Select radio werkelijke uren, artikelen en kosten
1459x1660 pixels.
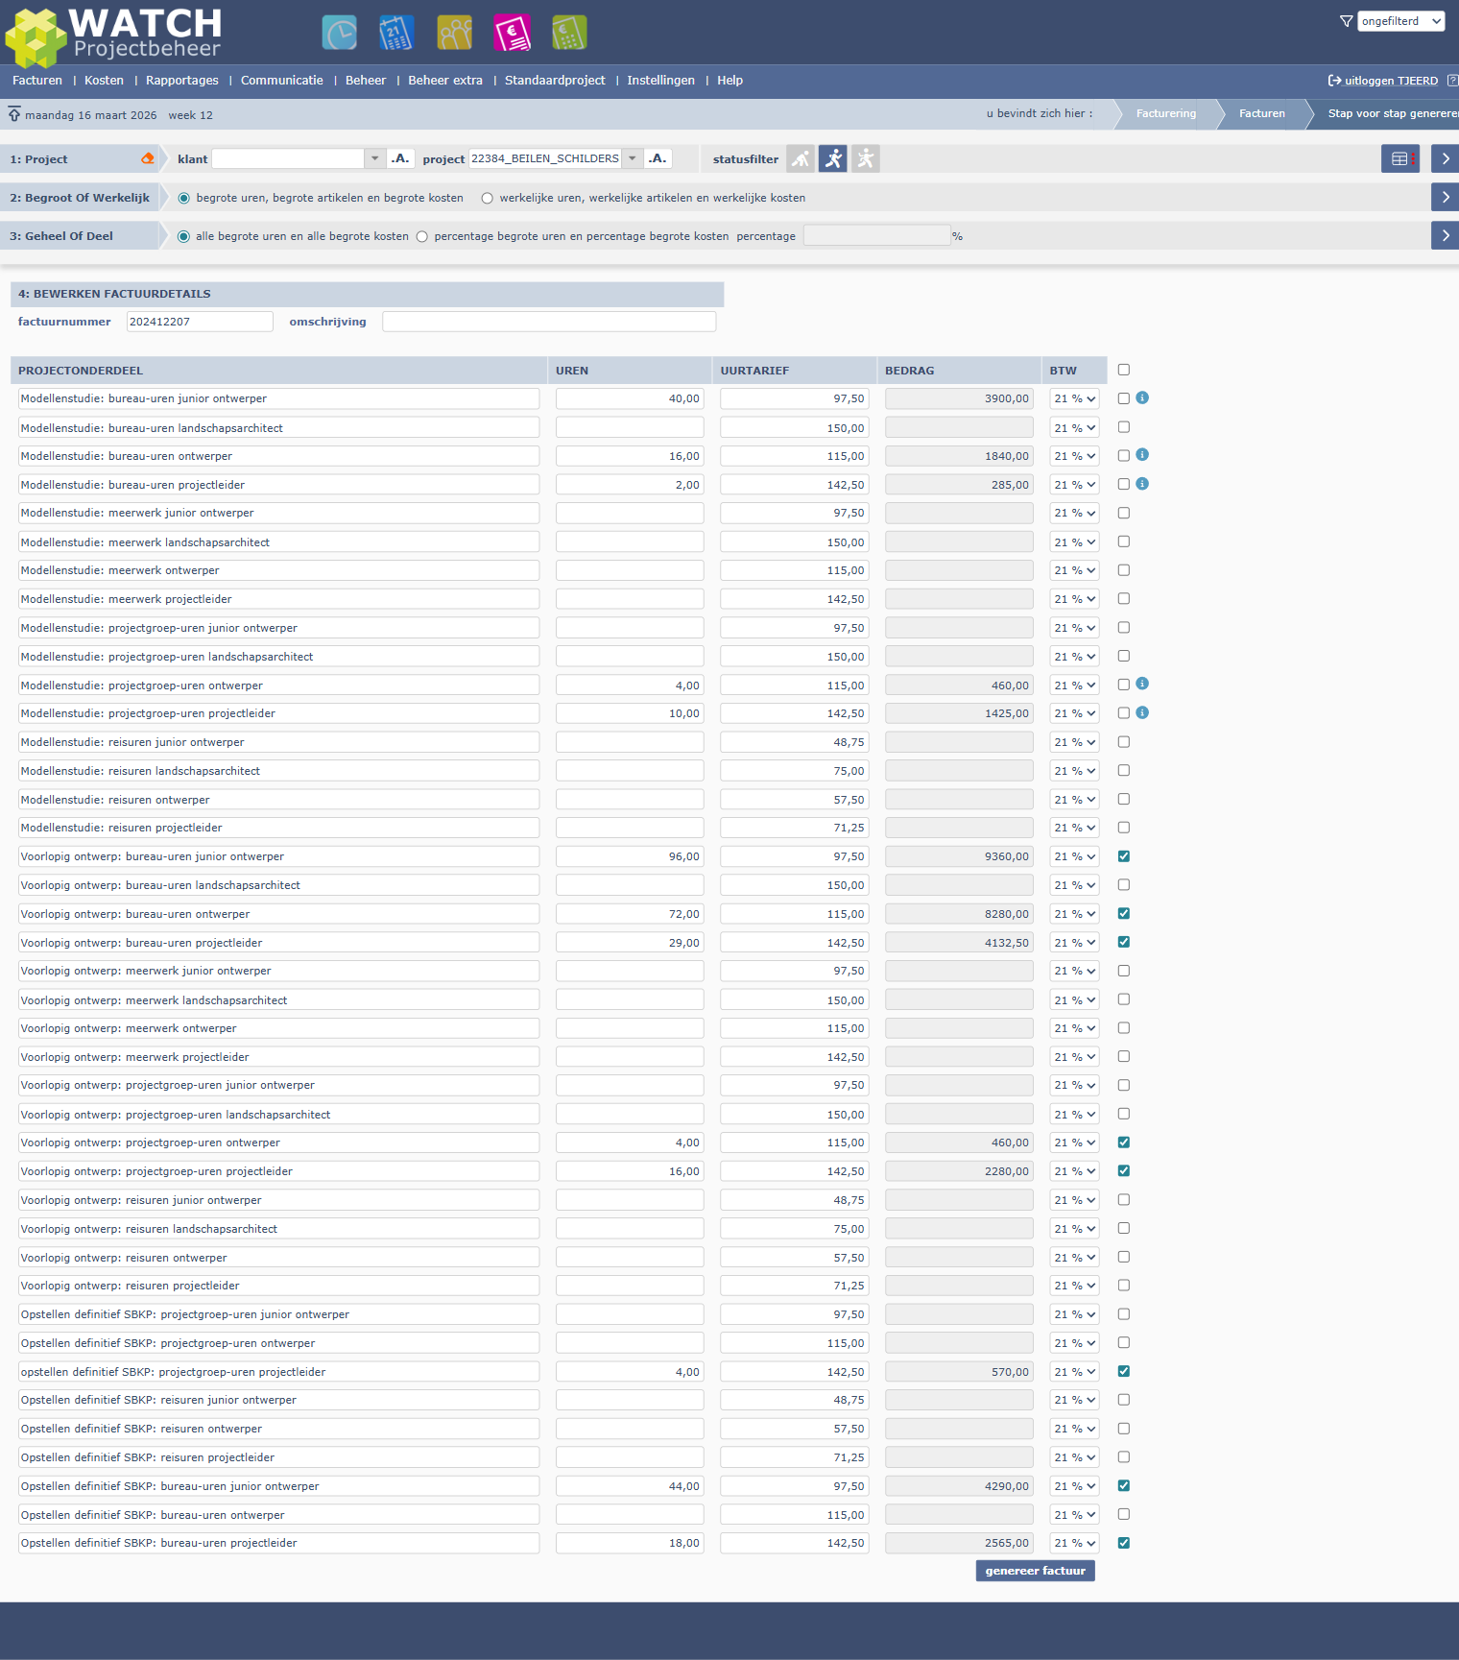pyautogui.click(x=488, y=198)
